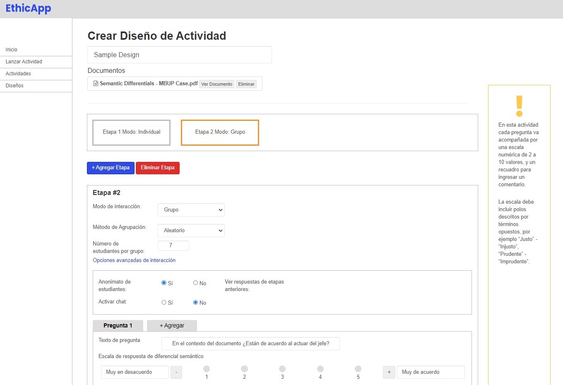The width and height of the screenshot is (563, 385).
Task: Click the Muy de acuerdo field
Action: (x=431, y=372)
